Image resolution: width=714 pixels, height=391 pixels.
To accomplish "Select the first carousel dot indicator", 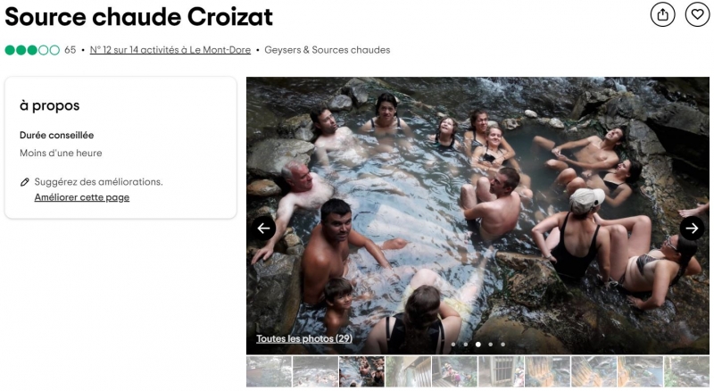I will (x=453, y=345).
